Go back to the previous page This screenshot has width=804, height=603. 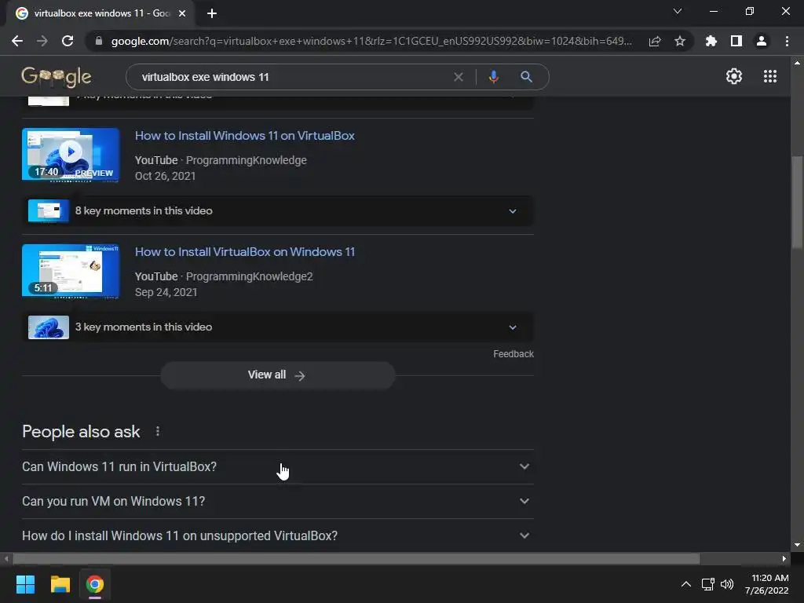17,41
